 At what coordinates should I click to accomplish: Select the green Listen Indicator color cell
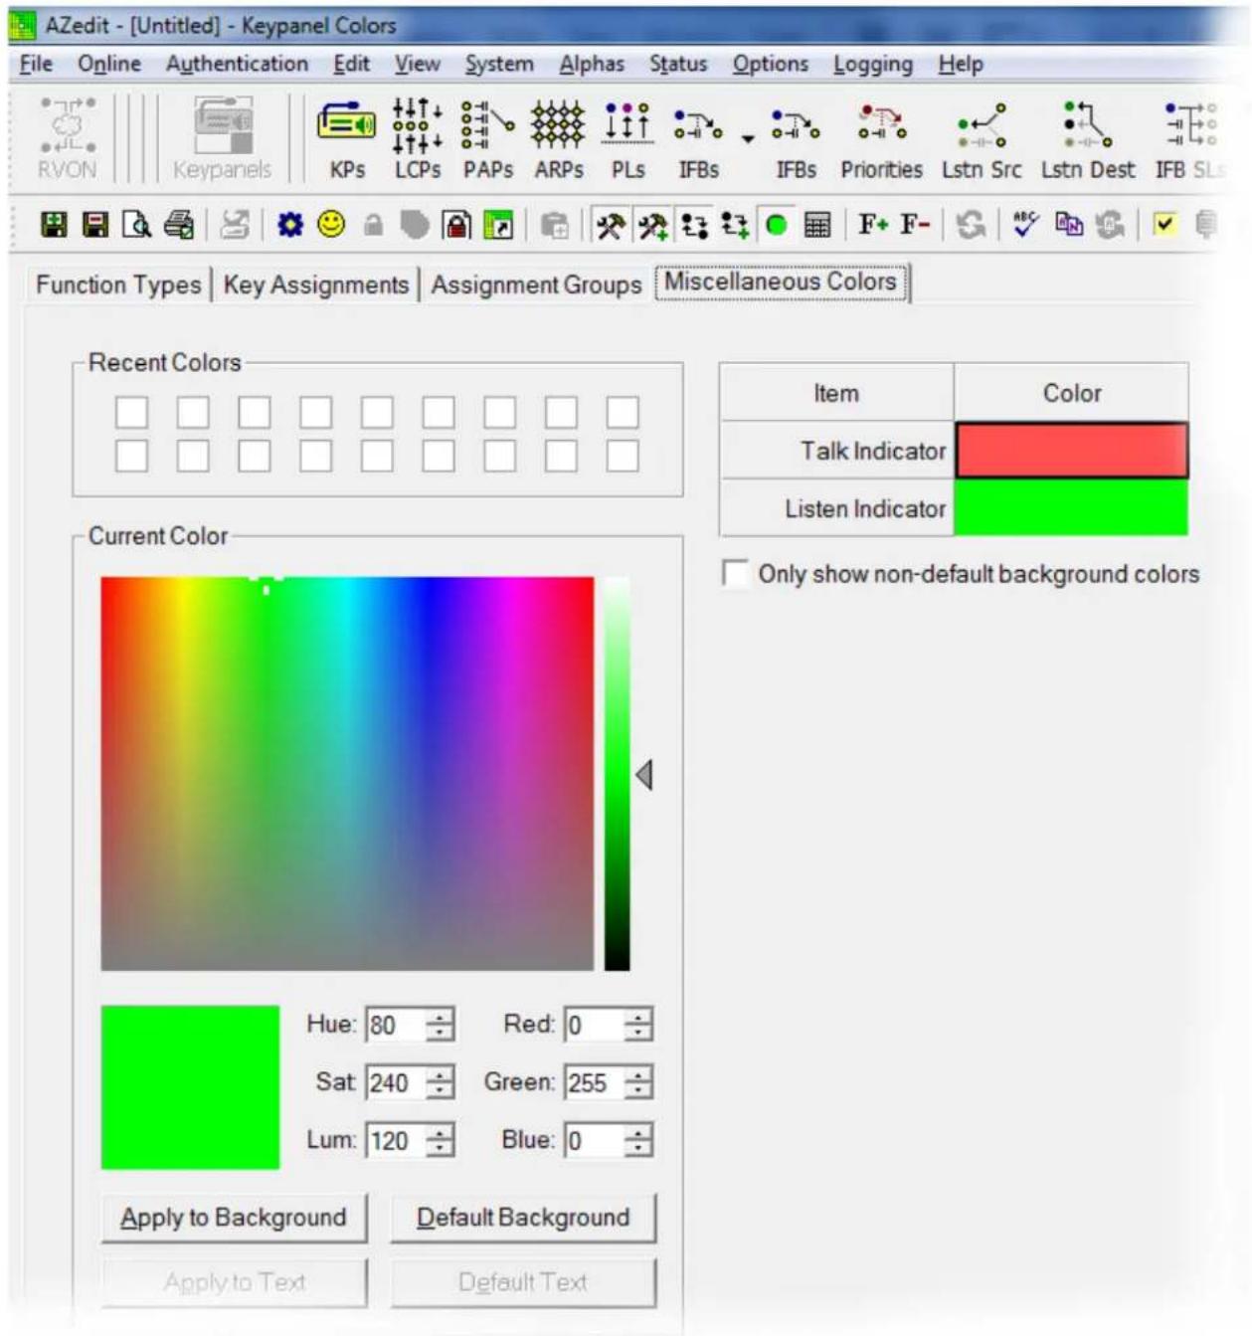click(1071, 508)
